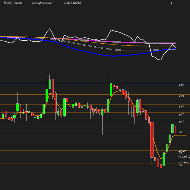This screenshot has height=190, width=190.
Task: Click the 107 price level label
Action: 181,114
